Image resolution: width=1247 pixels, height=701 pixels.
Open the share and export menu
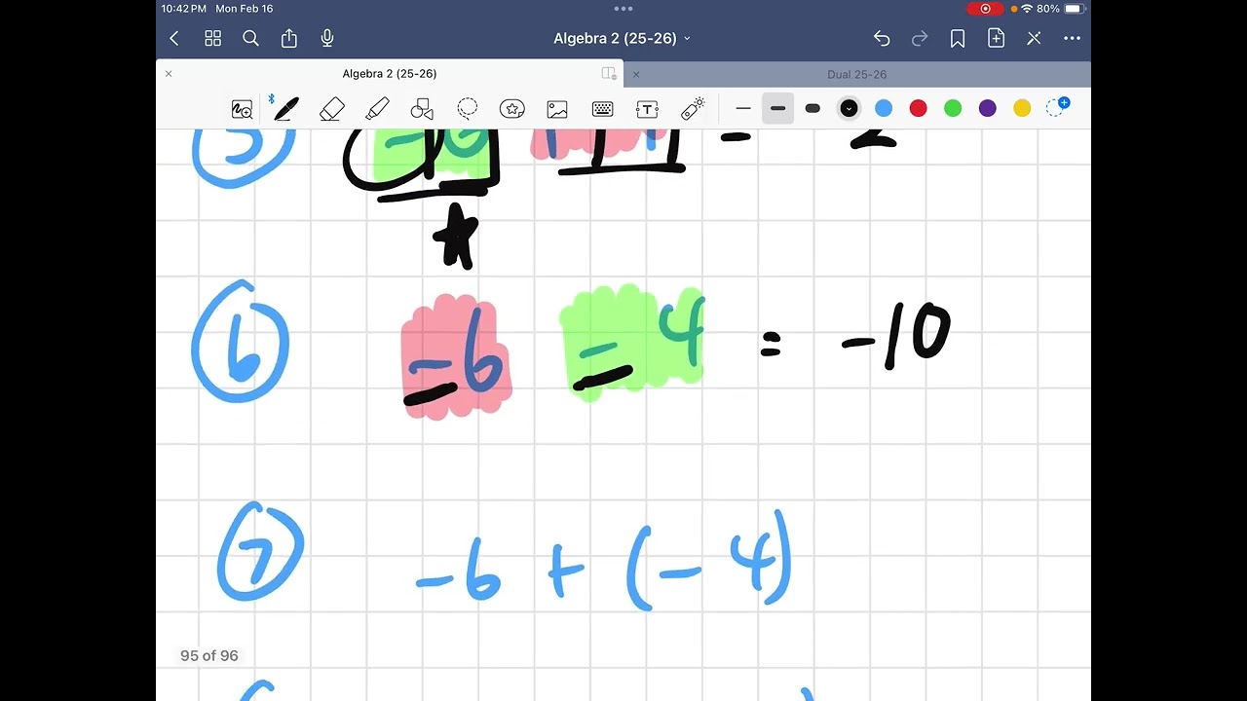pos(289,38)
